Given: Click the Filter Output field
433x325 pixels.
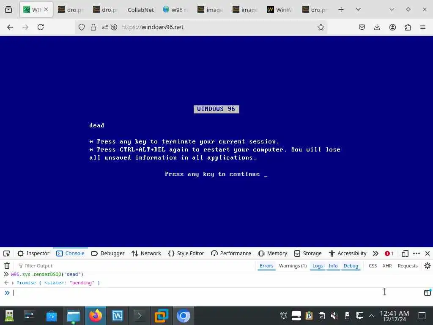Looking at the screenshot, I should [135, 266].
